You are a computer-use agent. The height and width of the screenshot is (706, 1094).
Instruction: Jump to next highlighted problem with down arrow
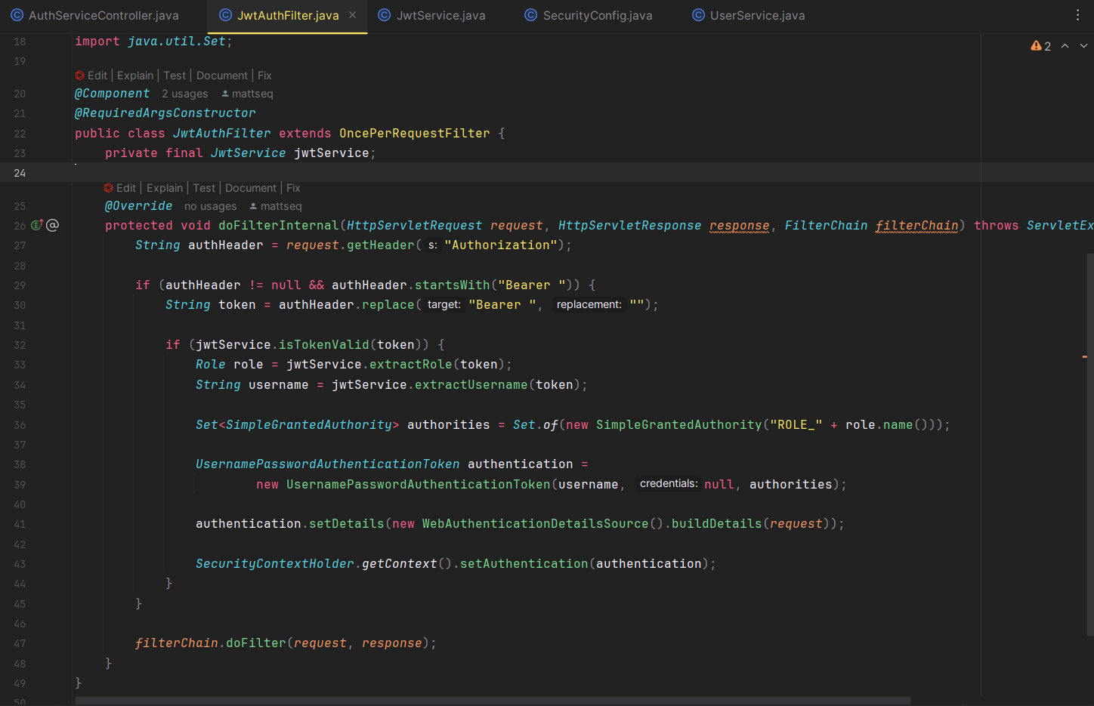[1083, 46]
